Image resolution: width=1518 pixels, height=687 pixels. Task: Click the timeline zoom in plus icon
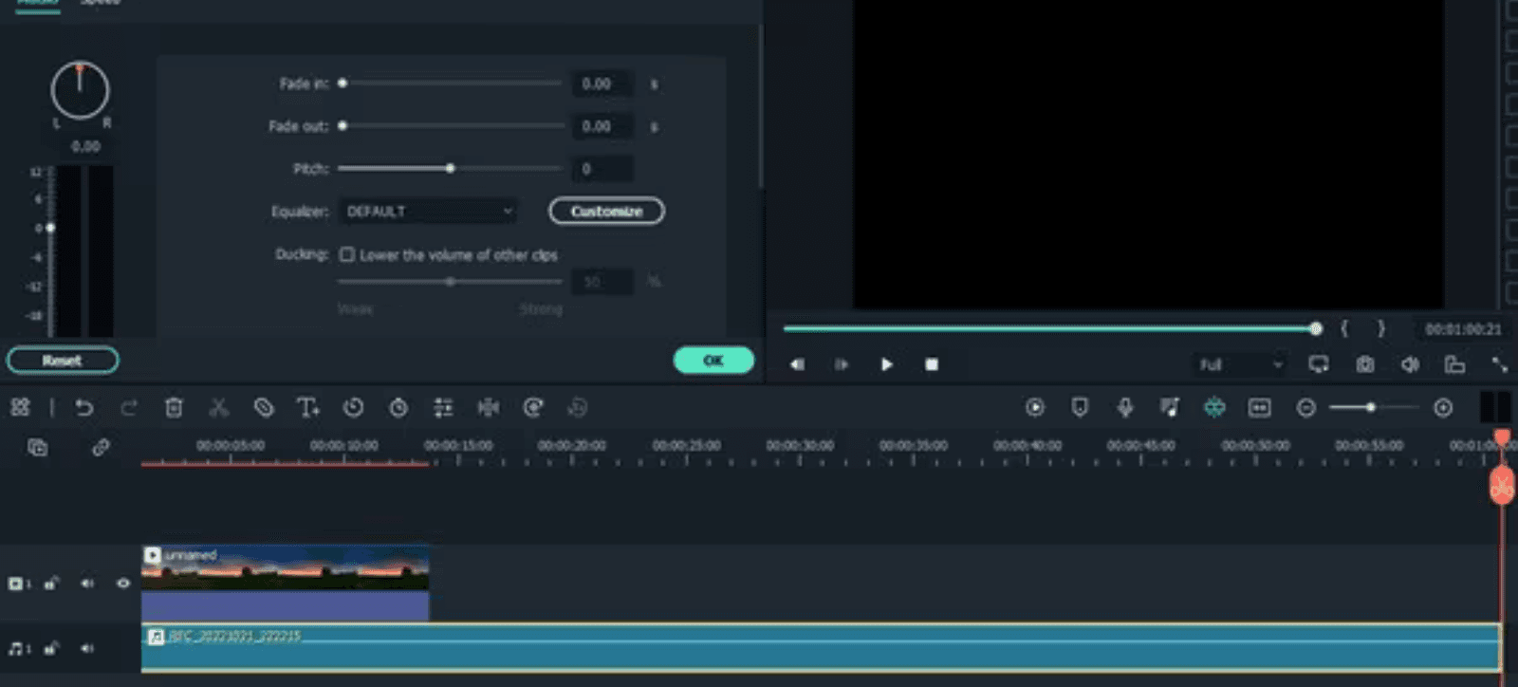coord(1443,408)
